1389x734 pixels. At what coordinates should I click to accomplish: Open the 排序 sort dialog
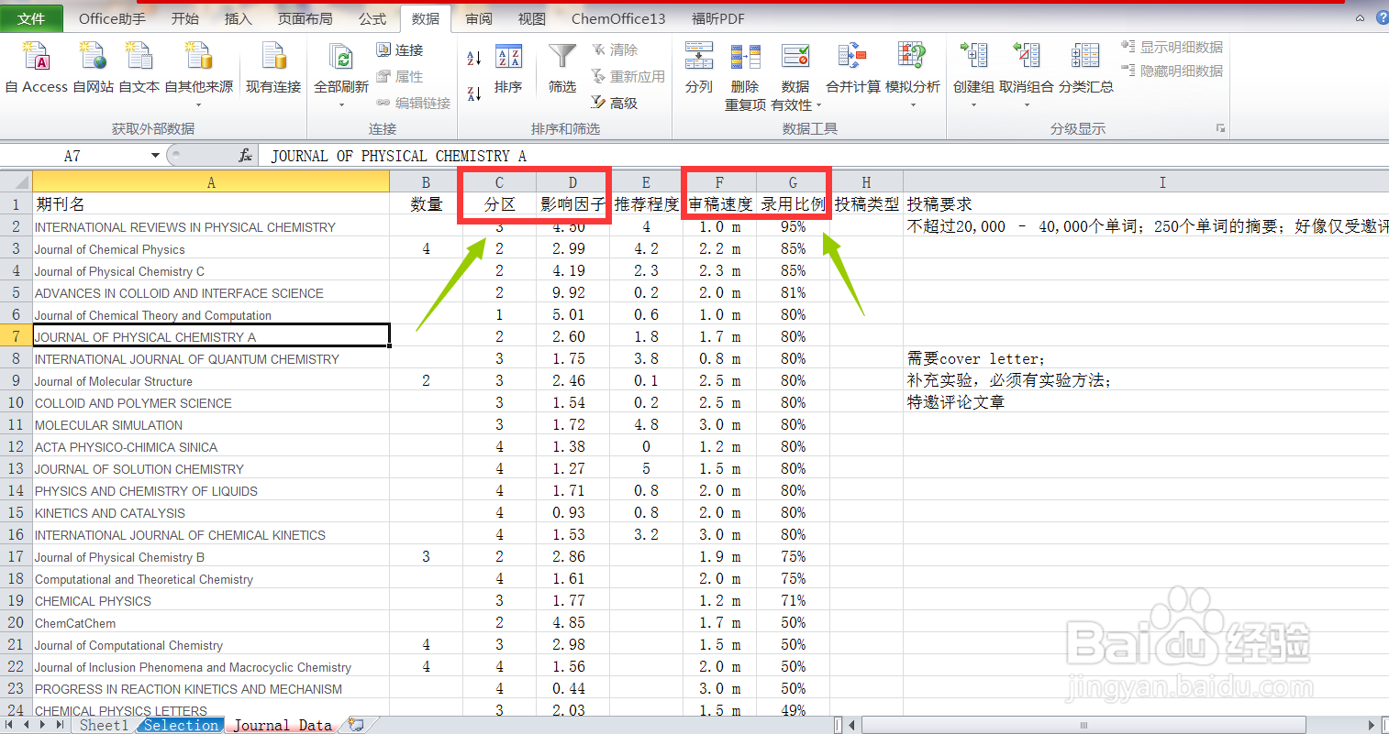click(508, 68)
